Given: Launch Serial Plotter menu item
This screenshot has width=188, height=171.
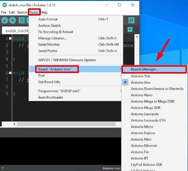Looking at the screenshot, I should pyautogui.click(x=75, y=51).
